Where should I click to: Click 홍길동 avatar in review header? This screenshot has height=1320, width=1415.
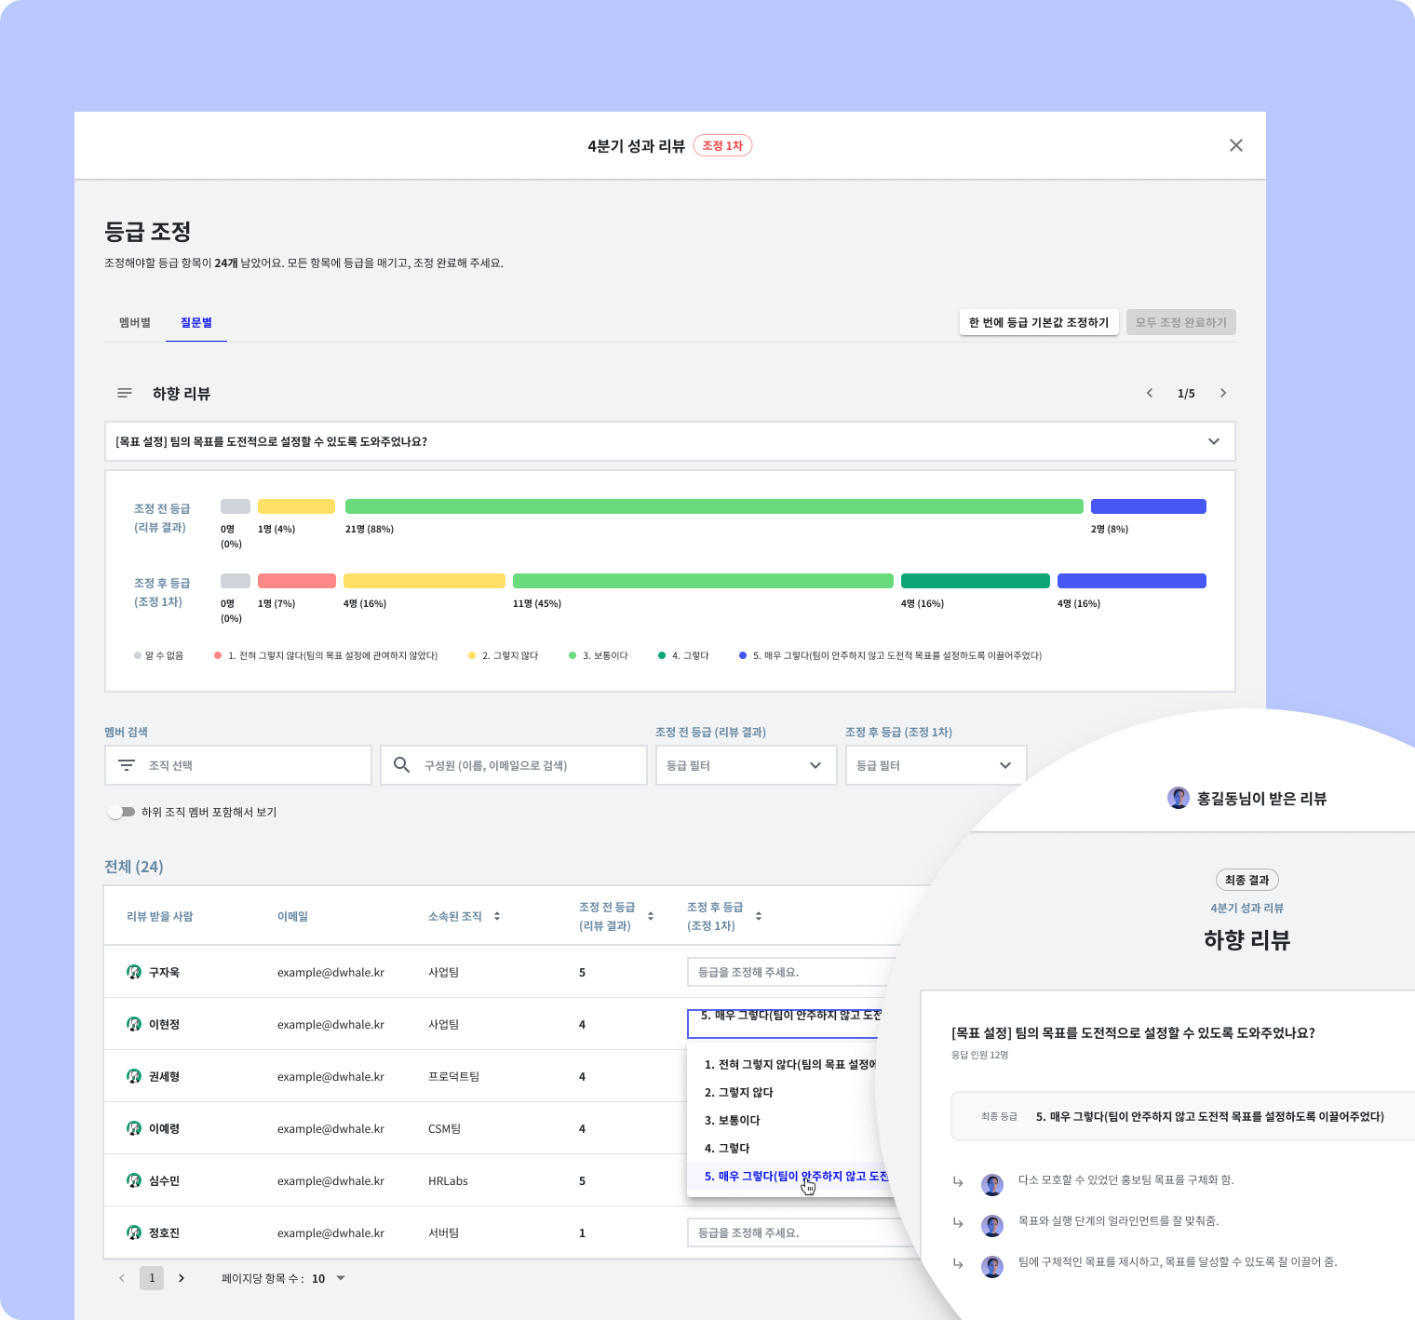[x=1179, y=798]
